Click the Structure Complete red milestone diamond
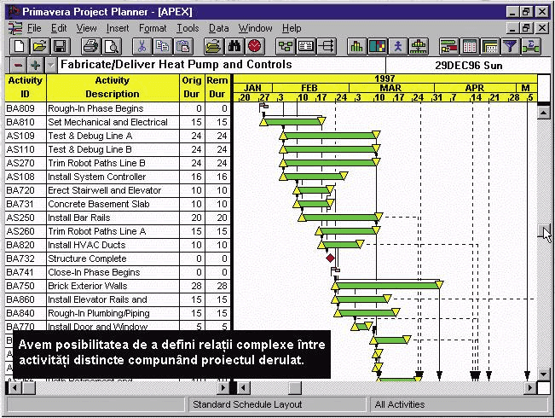 tap(330, 258)
